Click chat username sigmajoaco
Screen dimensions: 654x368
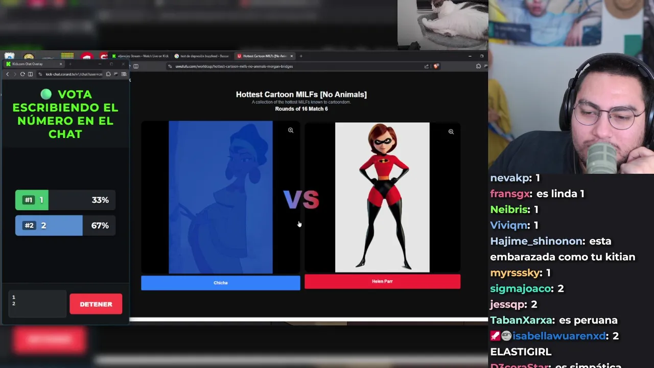click(521, 289)
